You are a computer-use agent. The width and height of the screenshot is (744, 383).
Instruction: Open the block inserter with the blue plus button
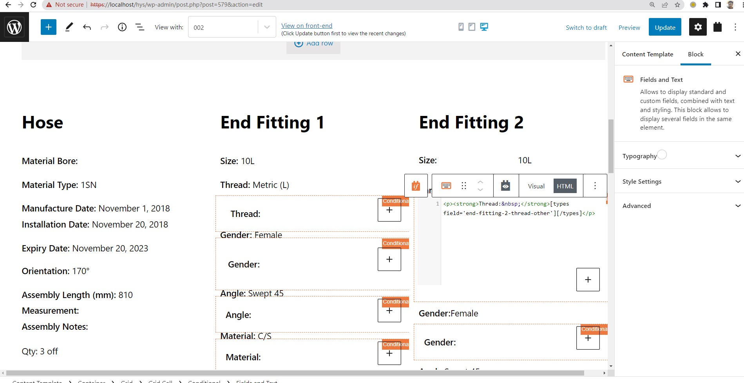tap(49, 27)
